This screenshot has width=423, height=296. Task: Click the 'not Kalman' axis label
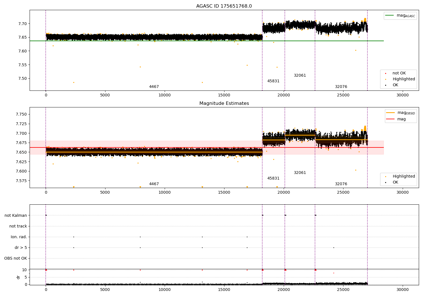pyautogui.click(x=16, y=215)
